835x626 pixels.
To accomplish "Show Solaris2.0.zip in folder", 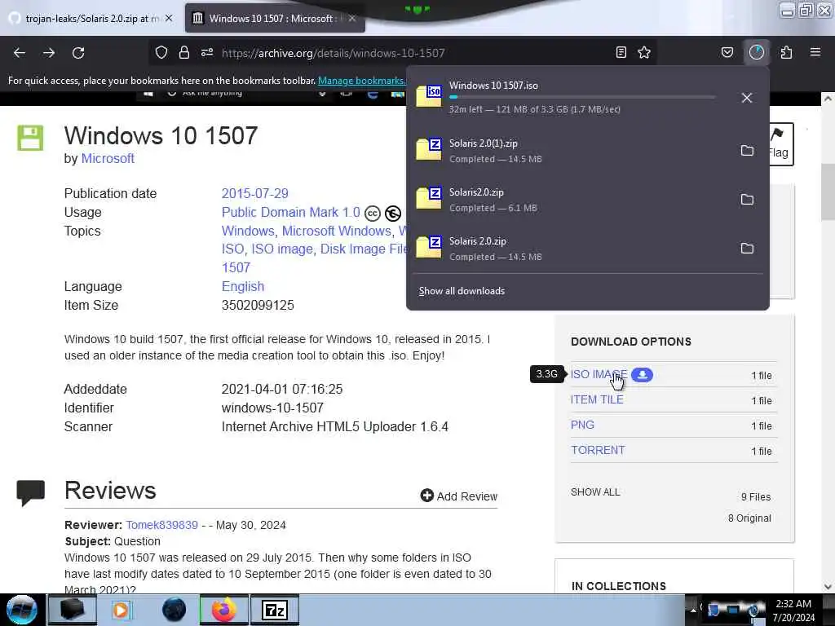I will click(747, 200).
